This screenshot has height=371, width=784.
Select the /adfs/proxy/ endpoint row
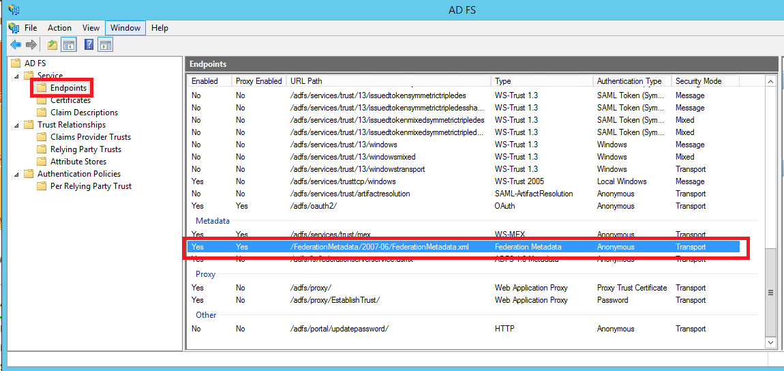pos(464,288)
